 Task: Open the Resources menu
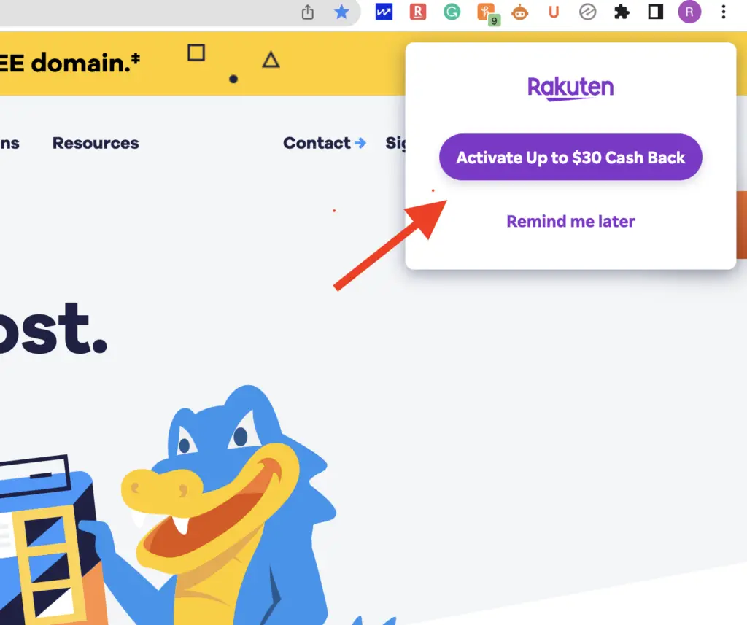point(96,143)
